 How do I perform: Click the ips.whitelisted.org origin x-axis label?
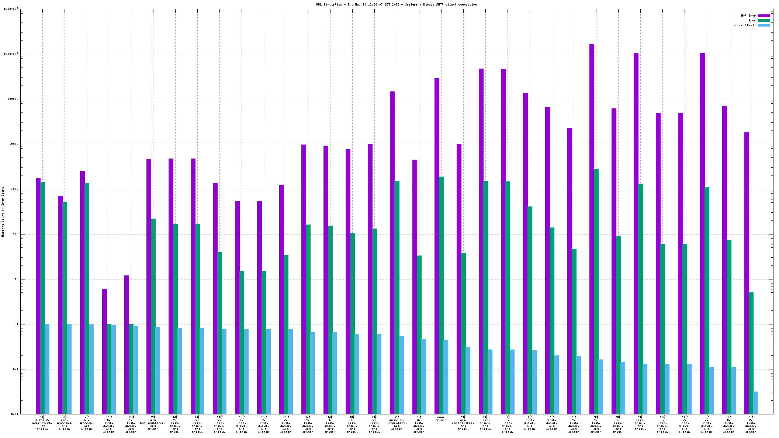463,423
